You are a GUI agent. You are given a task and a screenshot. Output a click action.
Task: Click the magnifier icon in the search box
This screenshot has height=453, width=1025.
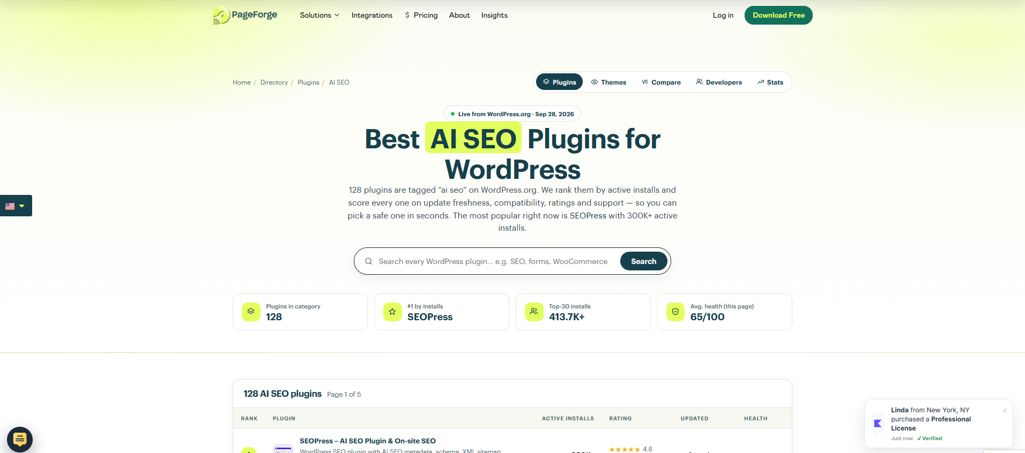click(369, 261)
